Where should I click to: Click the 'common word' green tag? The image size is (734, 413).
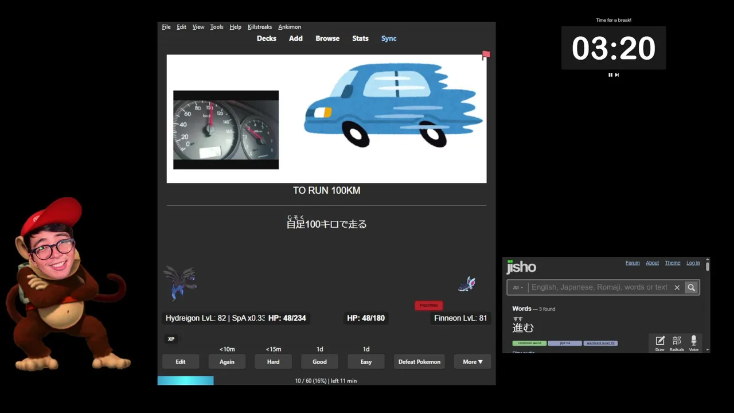click(529, 343)
